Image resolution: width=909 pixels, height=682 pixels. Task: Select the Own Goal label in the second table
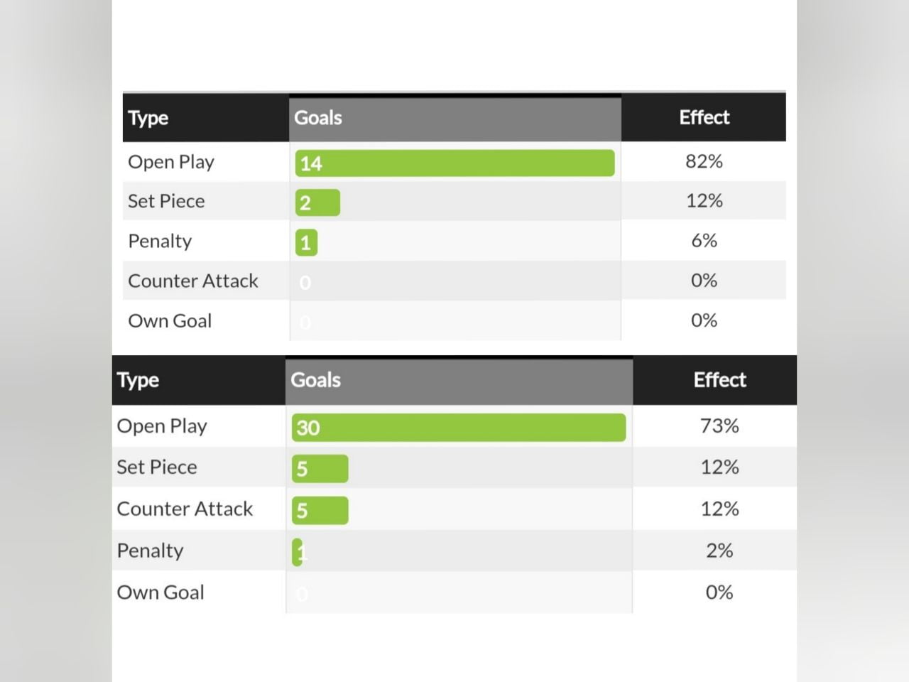coord(160,592)
